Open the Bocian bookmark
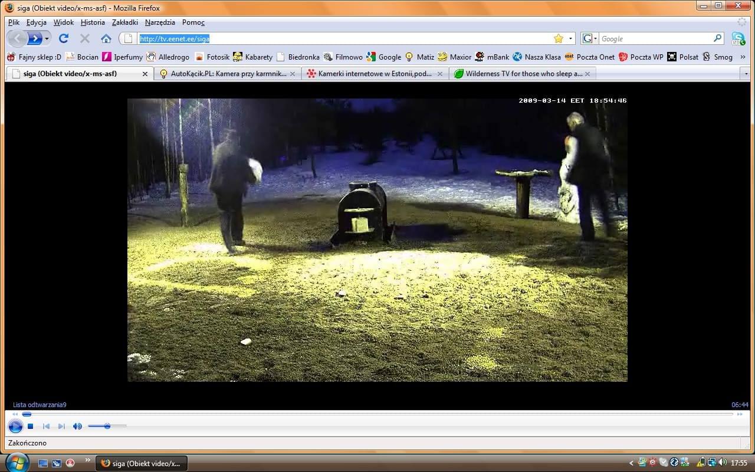This screenshot has height=472, width=755. pos(82,57)
